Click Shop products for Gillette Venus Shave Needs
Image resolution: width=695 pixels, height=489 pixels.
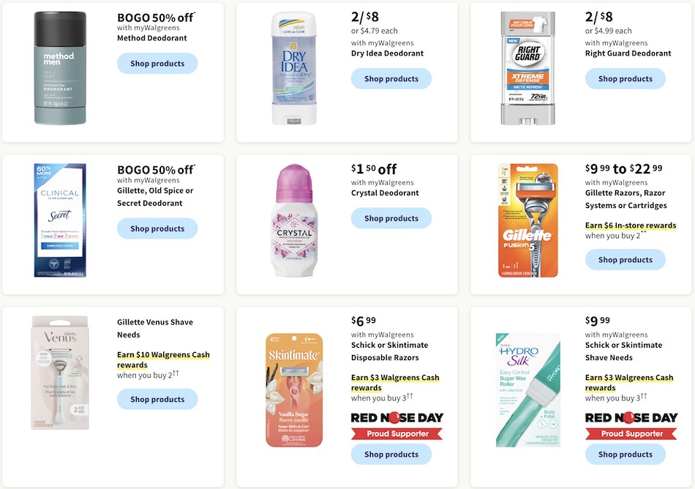[x=157, y=399]
